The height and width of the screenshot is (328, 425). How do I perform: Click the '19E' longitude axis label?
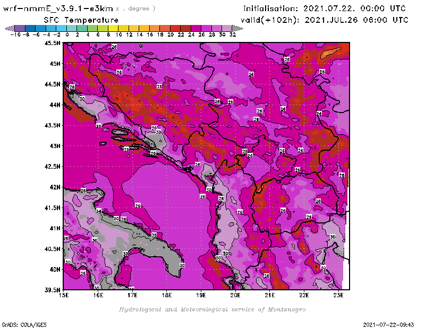pyautogui.click(x=201, y=295)
